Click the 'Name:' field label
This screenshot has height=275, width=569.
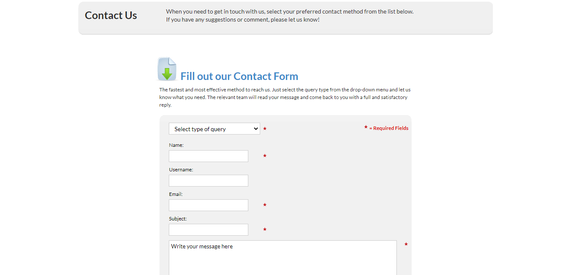tap(176, 145)
